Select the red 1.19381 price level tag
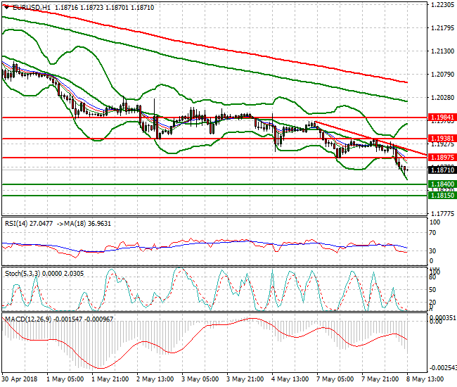Screen dimensions: 457x387 pos(441,139)
